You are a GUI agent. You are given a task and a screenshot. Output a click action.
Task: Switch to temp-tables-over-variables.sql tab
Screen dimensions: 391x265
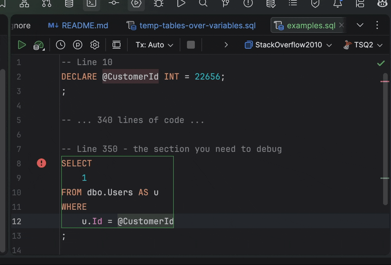[191, 25]
